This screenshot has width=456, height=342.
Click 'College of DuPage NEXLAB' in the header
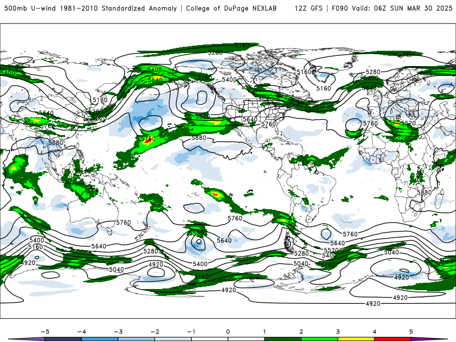[x=231, y=8]
